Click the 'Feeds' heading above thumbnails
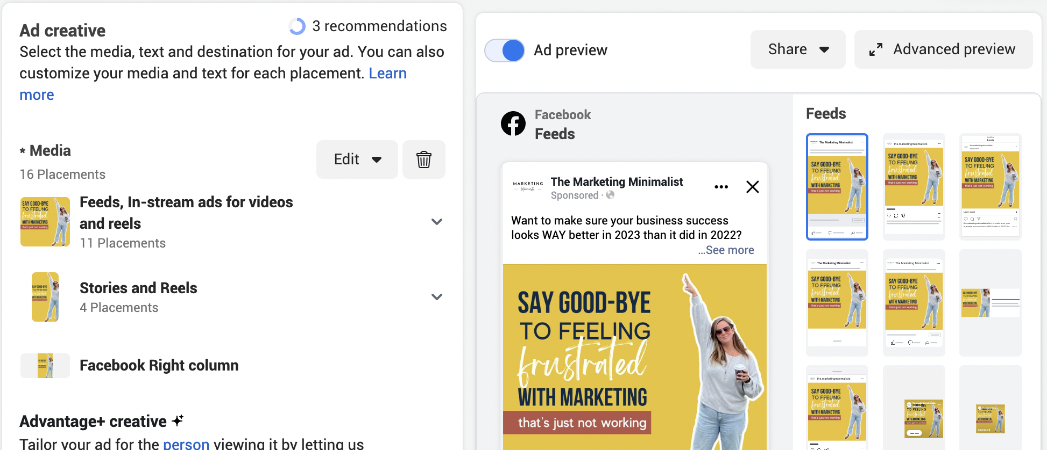Image resolution: width=1047 pixels, height=450 pixels. (826, 113)
